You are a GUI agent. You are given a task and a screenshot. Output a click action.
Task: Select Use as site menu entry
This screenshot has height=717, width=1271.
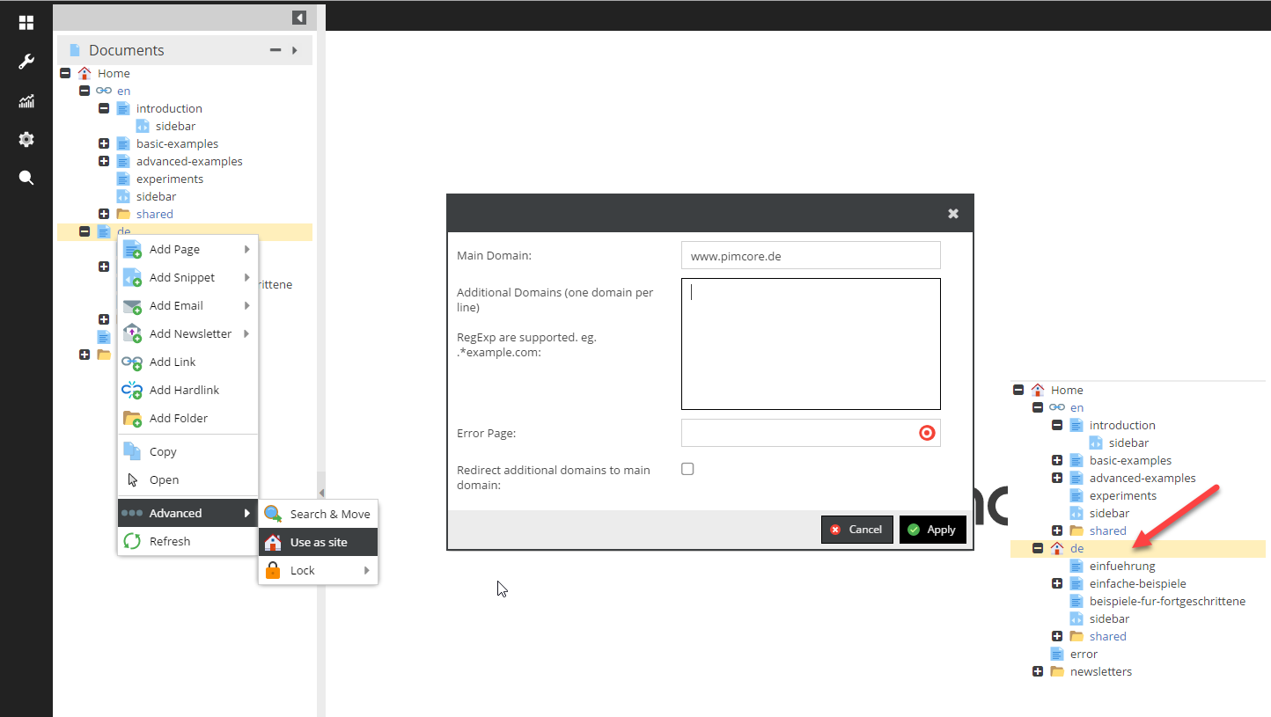click(319, 542)
